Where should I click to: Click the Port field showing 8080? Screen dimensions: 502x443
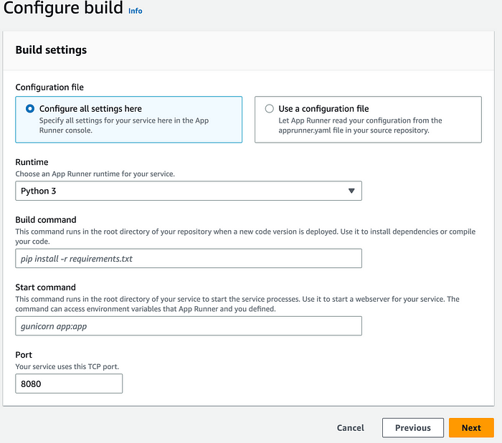click(x=69, y=384)
